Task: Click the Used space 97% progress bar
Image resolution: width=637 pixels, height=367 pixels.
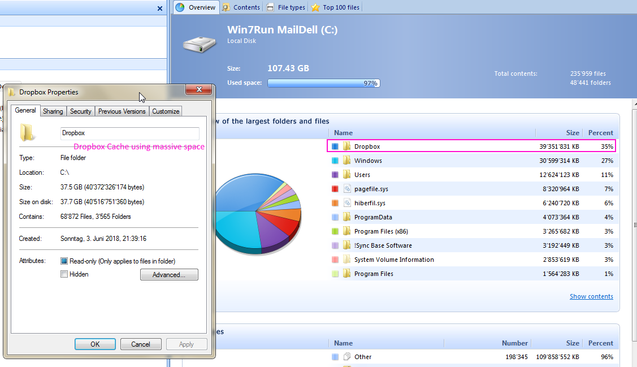Action: point(324,83)
